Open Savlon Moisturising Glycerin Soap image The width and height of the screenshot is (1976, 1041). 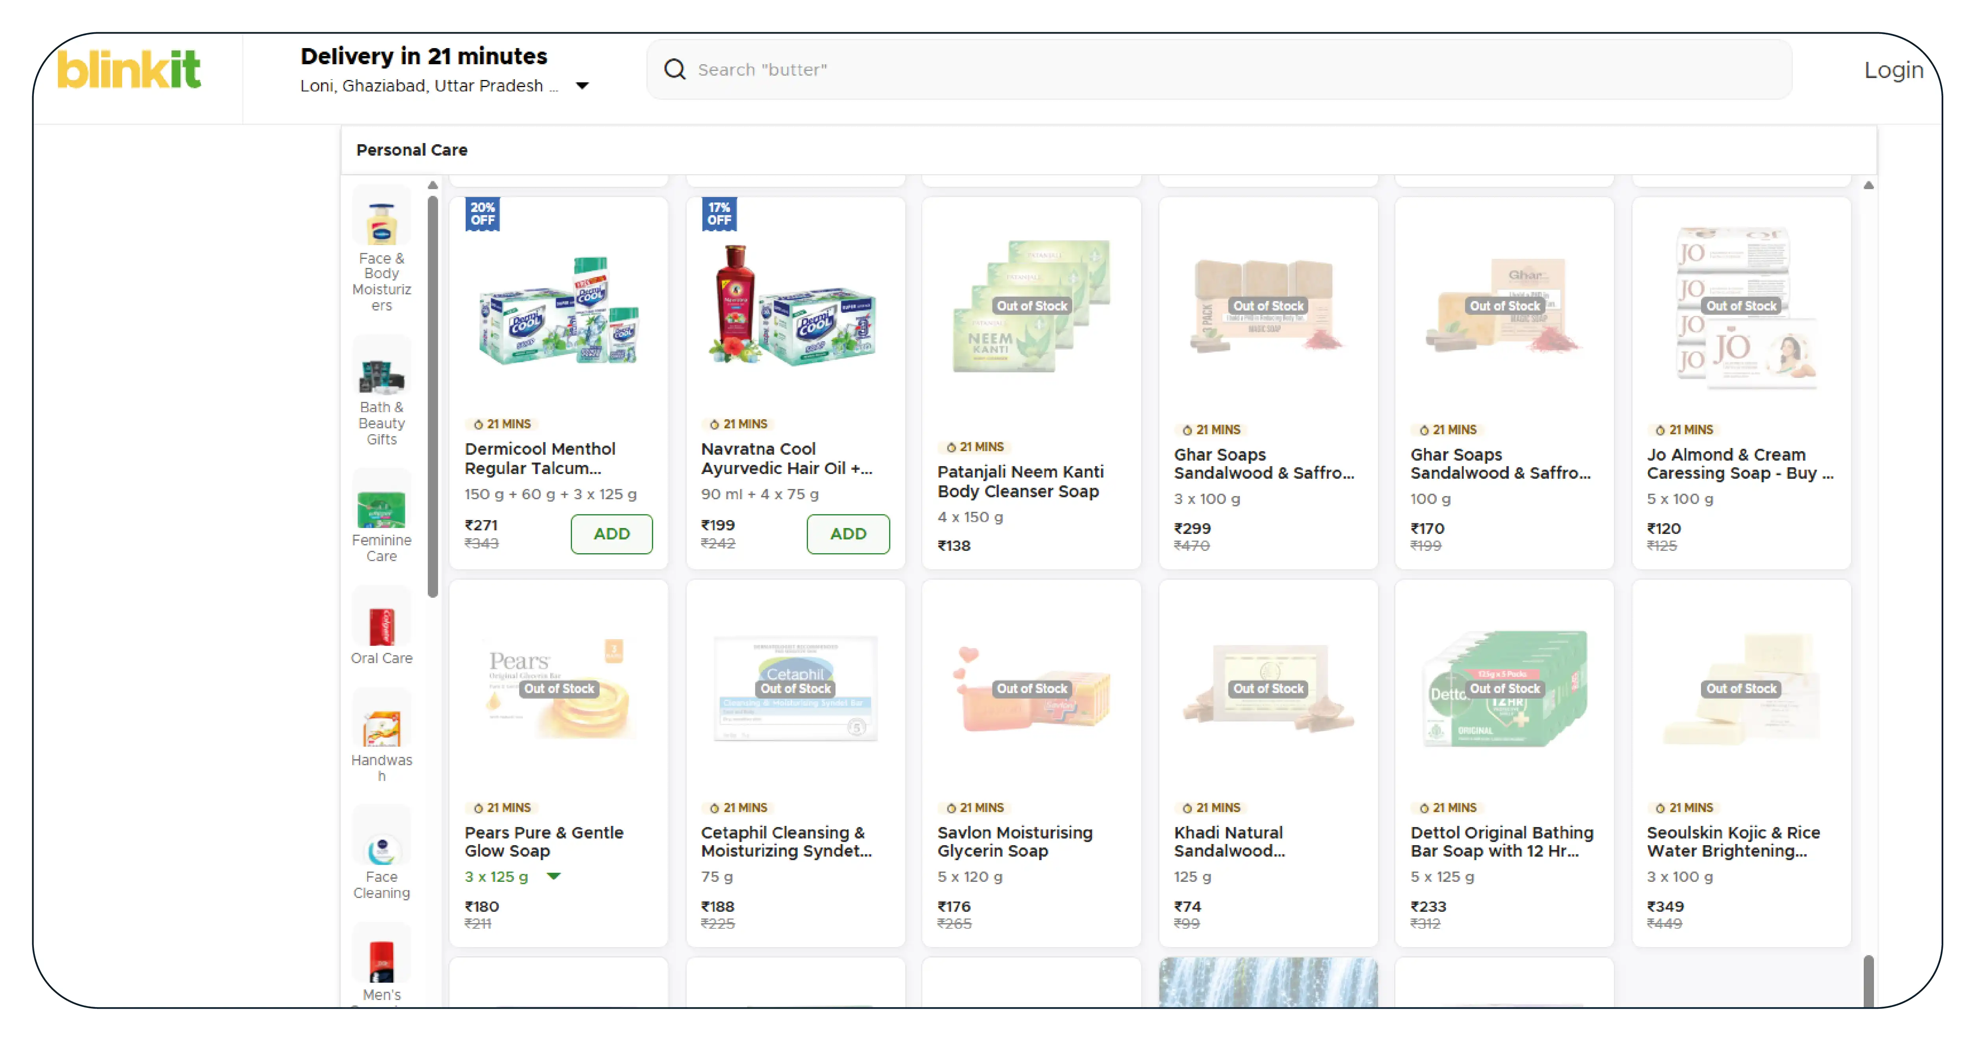pos(1032,688)
